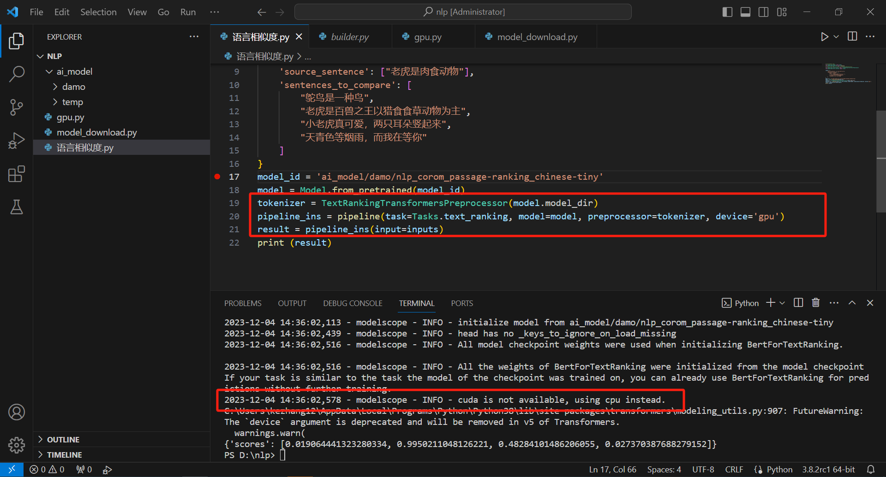Split the editor to the right
886x477 pixels.
(x=852, y=36)
